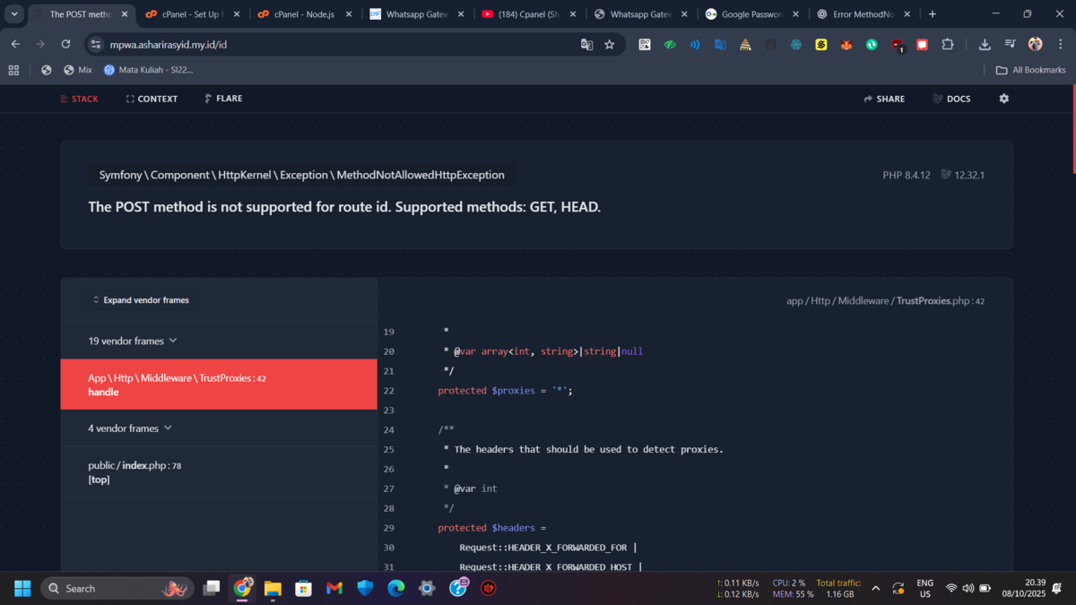Click the Extensions puzzle icon
The height and width of the screenshot is (605, 1076).
click(947, 44)
